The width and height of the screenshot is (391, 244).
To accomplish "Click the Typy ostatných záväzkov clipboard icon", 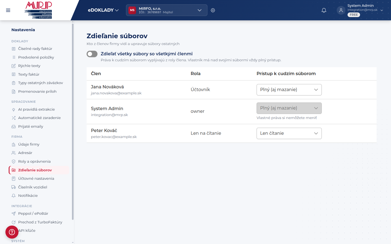I will point(14,83).
